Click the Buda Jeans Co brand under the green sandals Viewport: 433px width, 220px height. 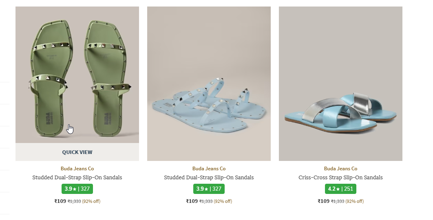pos(77,168)
